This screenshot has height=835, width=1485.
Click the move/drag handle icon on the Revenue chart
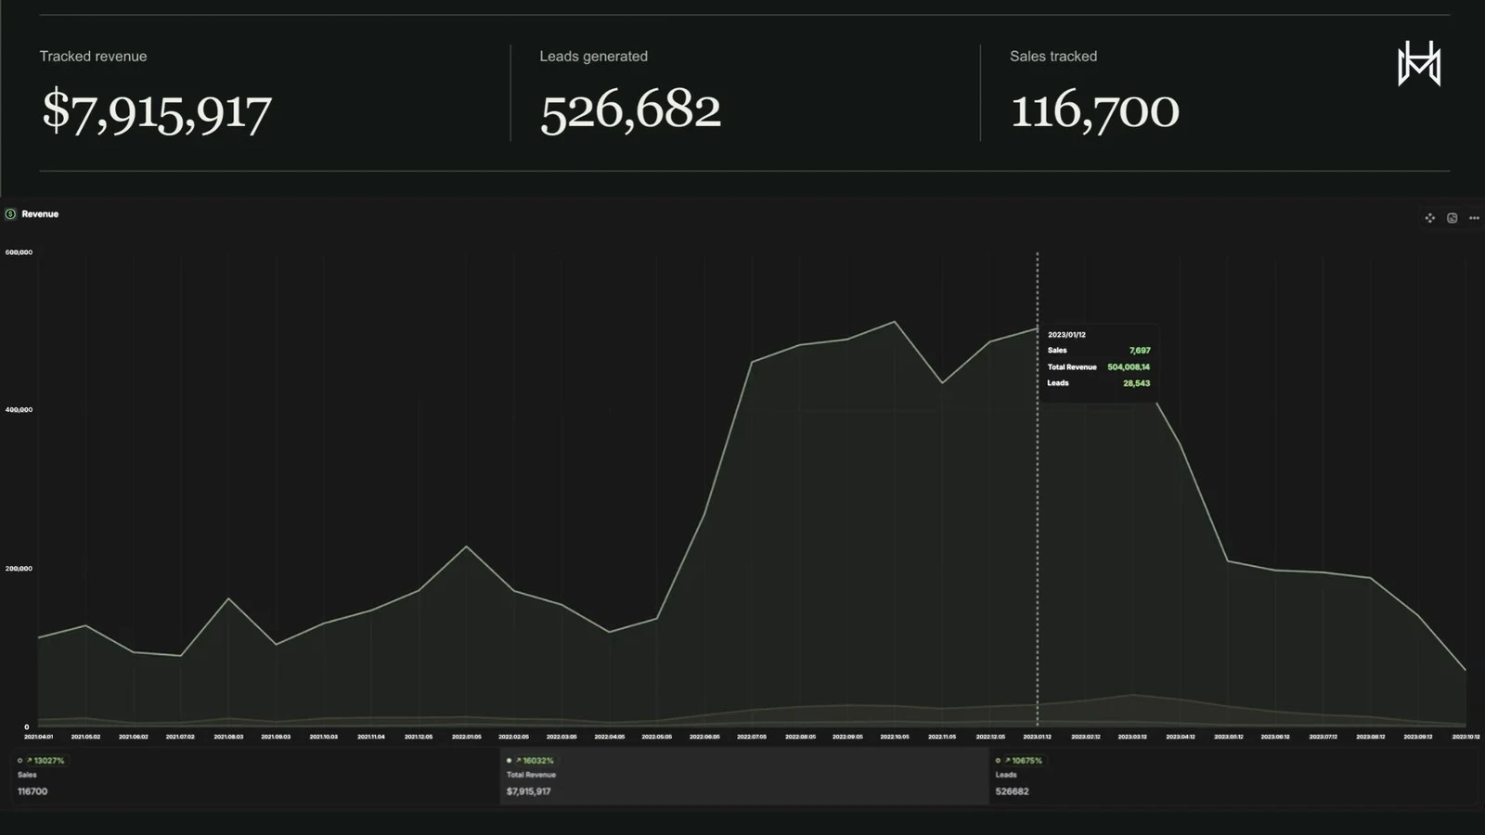point(1429,218)
